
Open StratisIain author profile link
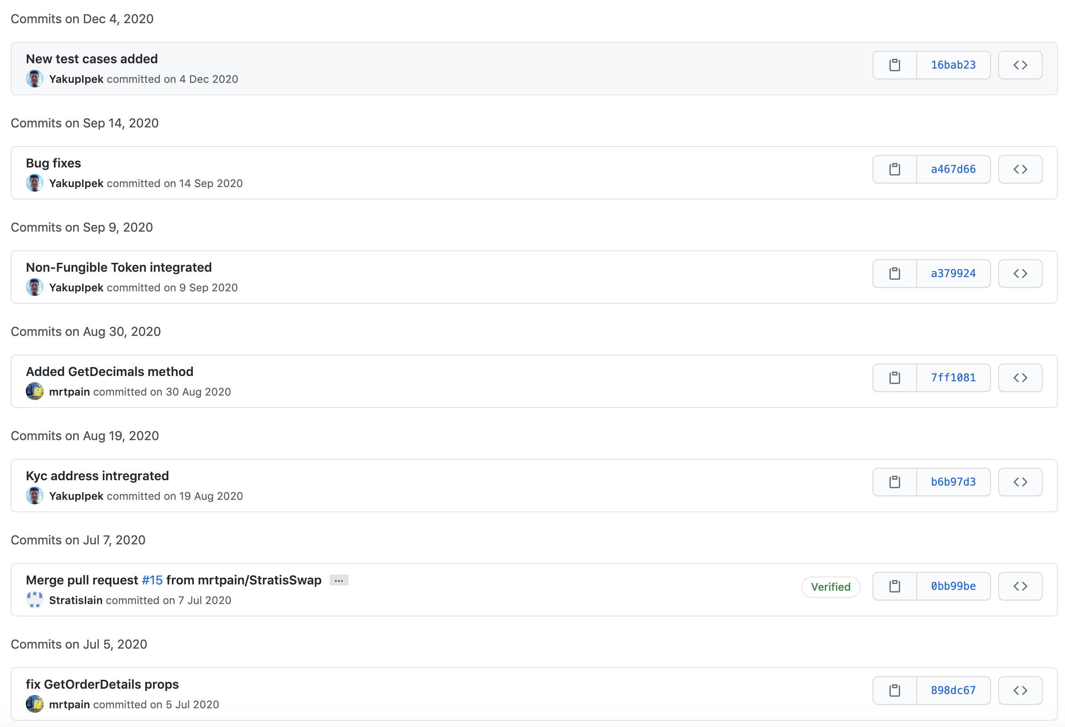(76, 600)
